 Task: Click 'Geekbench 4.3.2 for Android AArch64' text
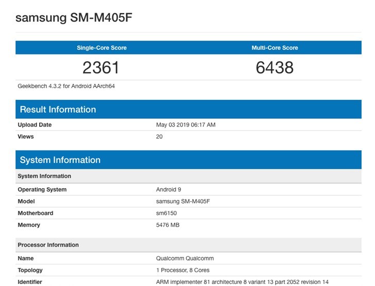click(x=66, y=86)
